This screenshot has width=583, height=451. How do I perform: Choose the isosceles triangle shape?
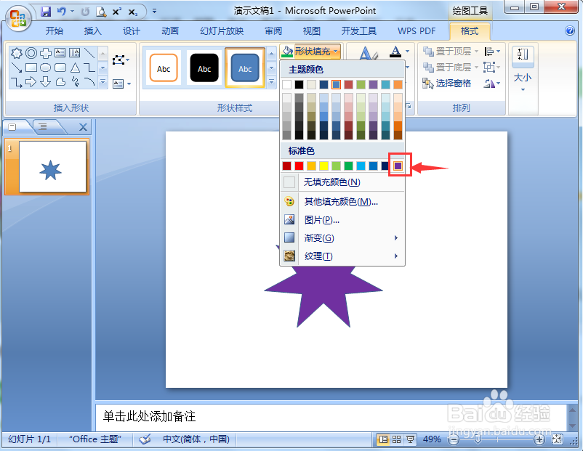coord(75,68)
